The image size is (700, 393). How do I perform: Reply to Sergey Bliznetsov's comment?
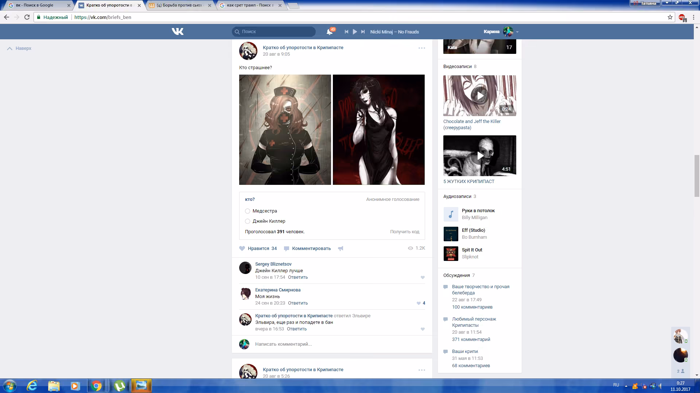298,277
